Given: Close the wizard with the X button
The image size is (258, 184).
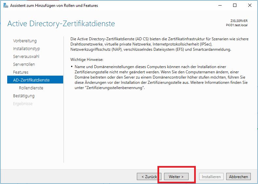Looking at the screenshot, I should point(250,6).
